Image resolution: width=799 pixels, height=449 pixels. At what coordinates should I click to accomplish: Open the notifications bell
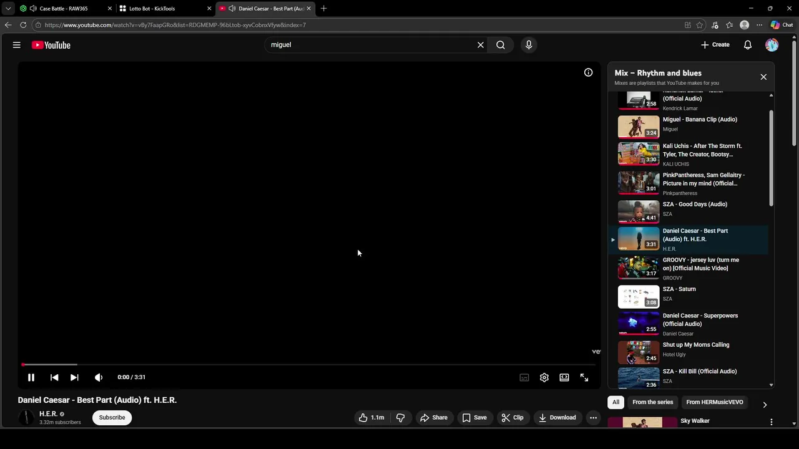click(x=748, y=45)
